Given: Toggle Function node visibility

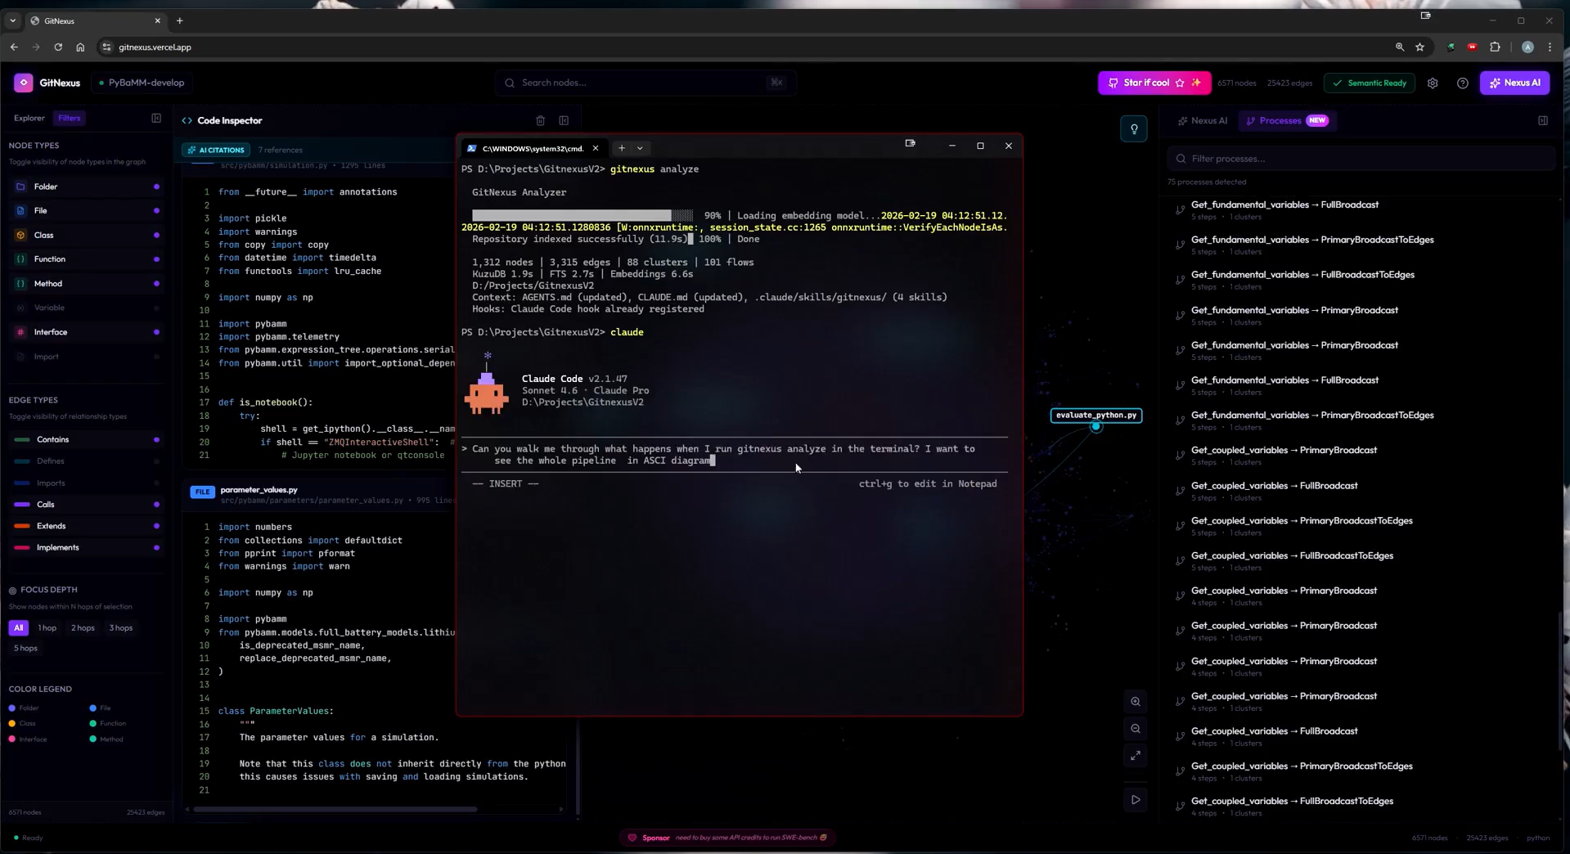Looking at the screenshot, I should [x=156, y=259].
